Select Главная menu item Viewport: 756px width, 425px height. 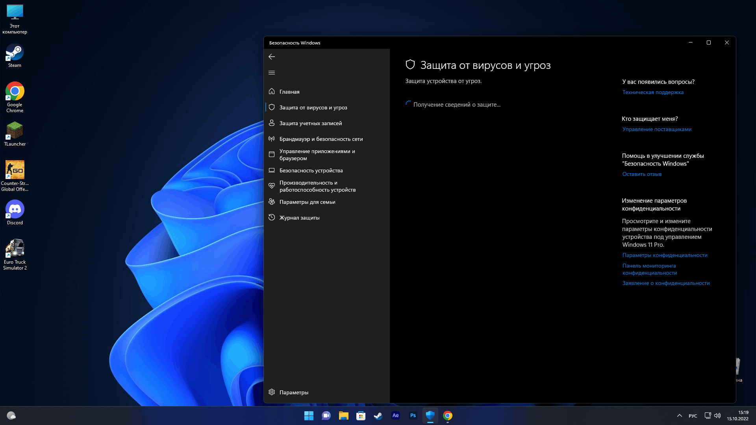pos(289,91)
